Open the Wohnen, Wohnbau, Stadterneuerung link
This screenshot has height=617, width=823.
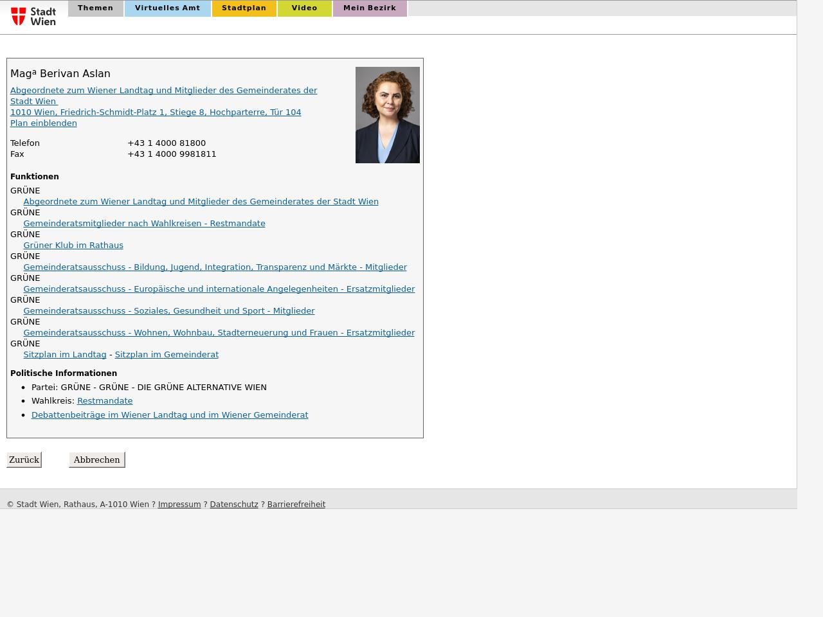tap(219, 333)
